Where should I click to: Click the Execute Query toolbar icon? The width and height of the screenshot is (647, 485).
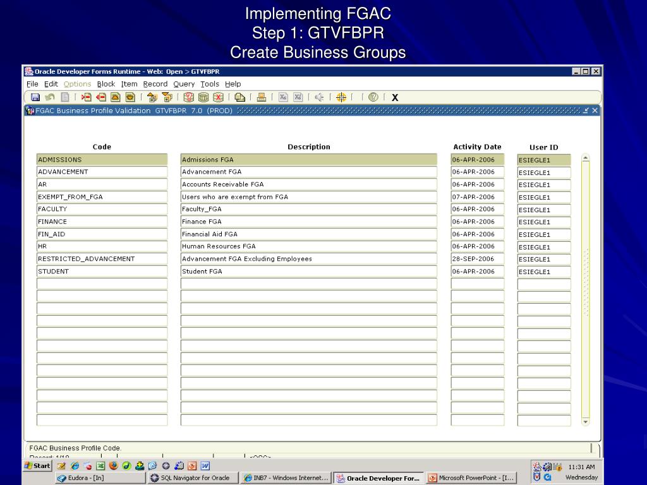(203, 97)
